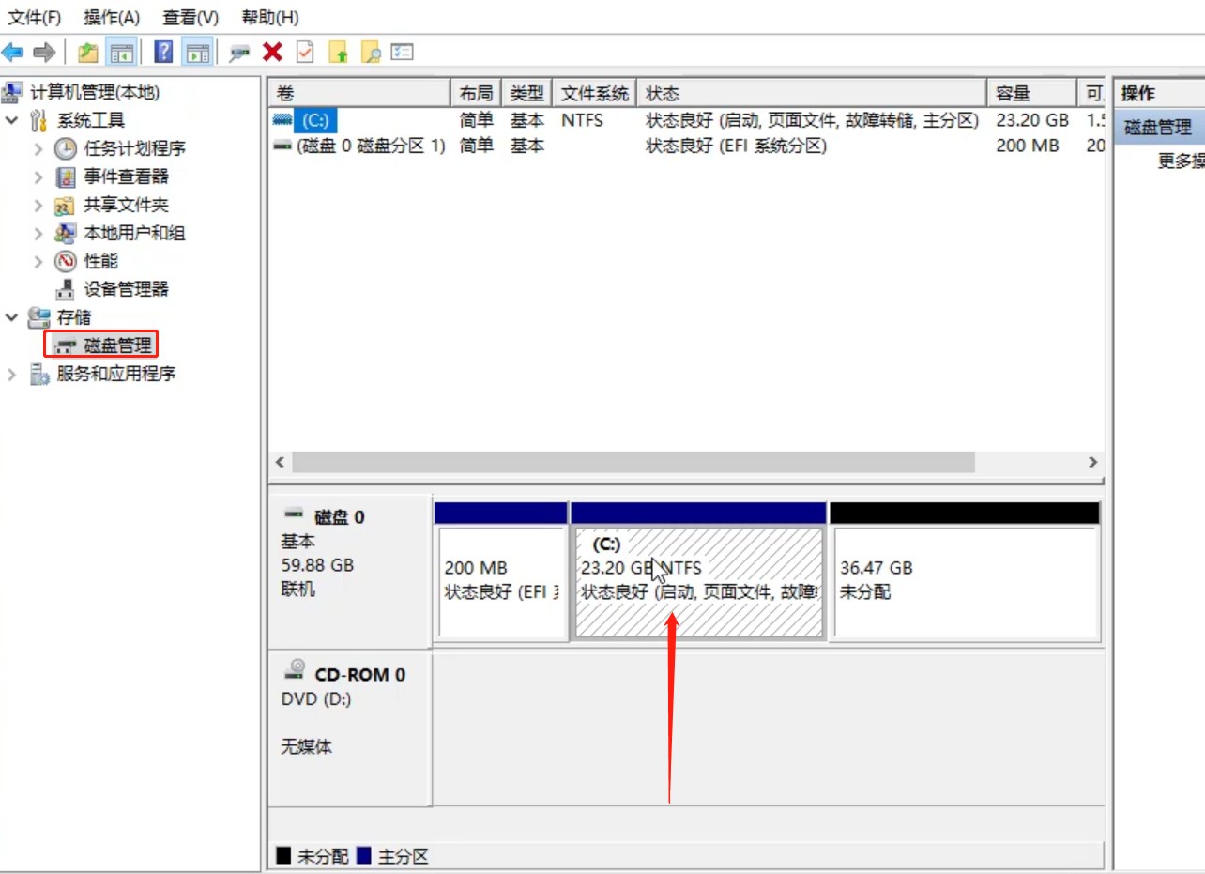Sort by the 卷 column header
This screenshot has width=1205, height=874.
(x=359, y=93)
